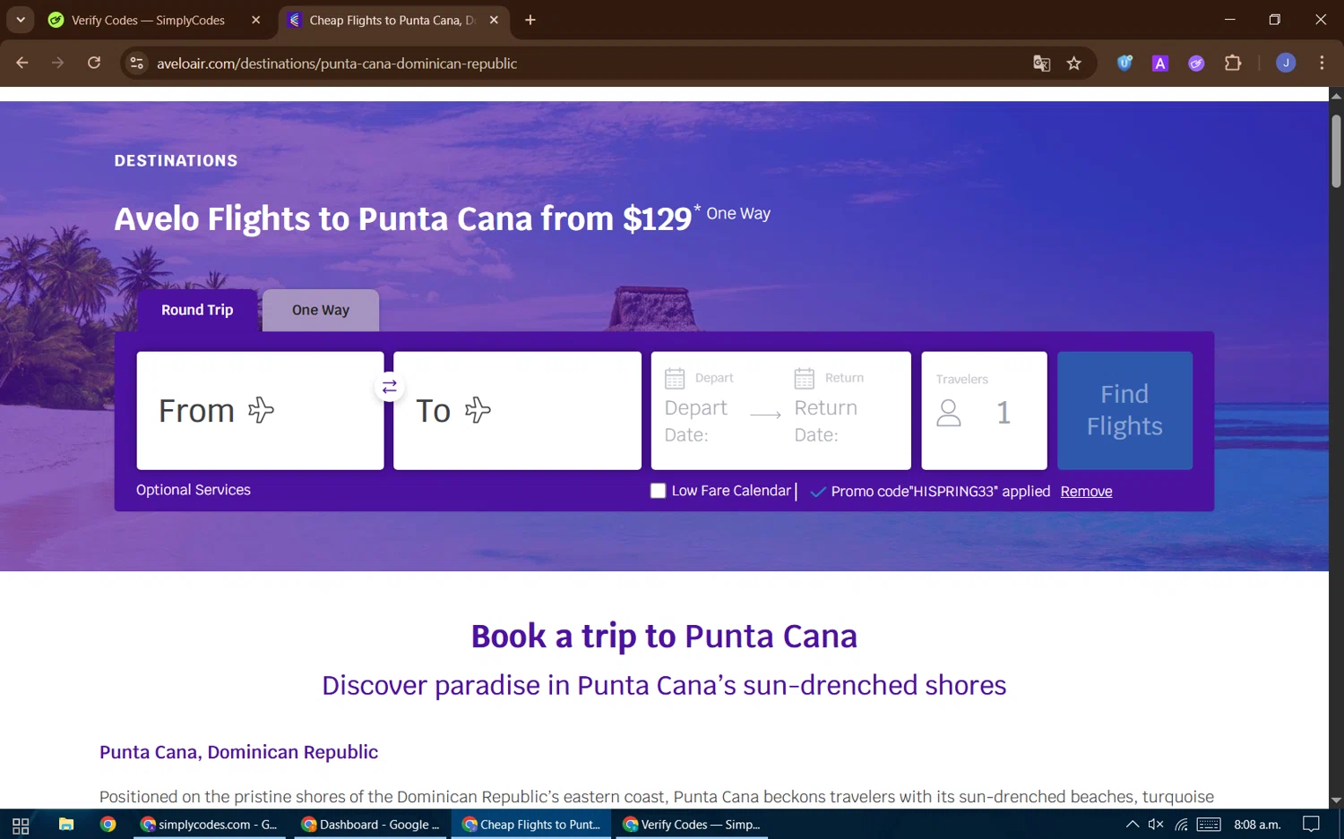1344x839 pixels.
Task: Open the SimplyCodes extension icon
Action: [1196, 63]
